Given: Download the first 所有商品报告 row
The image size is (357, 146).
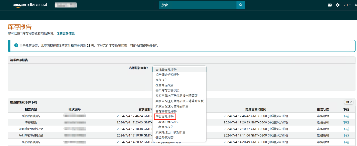Looking at the screenshot, I should click(346, 116).
